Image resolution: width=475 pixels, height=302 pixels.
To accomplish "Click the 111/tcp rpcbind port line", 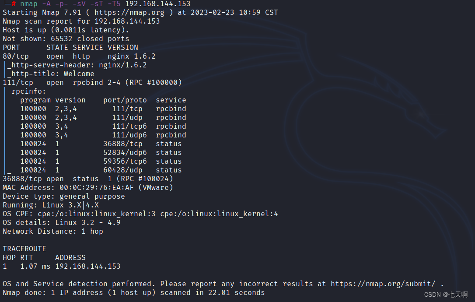I will click(x=92, y=82).
